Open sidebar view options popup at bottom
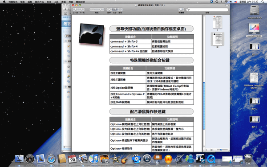Viewport: 267px width, 167px height. [212, 150]
